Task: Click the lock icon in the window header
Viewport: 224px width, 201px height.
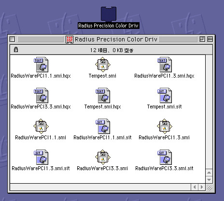Action: pos(16,50)
